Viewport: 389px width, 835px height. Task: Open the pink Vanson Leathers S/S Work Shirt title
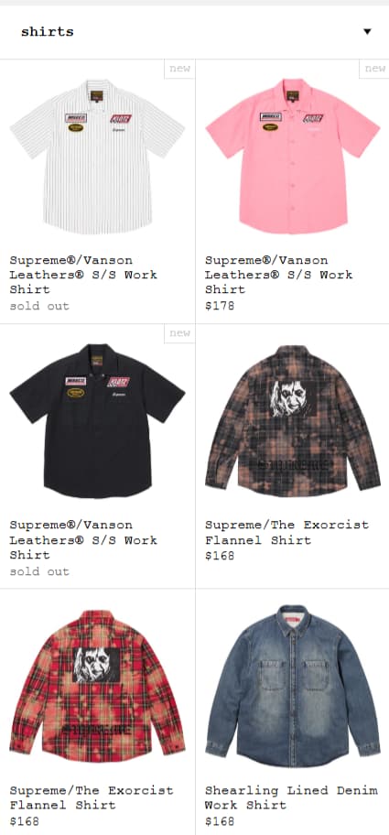279,275
